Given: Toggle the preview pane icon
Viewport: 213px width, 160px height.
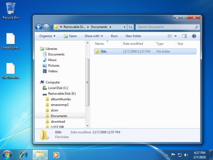Looking at the screenshot, I should point(185,36).
